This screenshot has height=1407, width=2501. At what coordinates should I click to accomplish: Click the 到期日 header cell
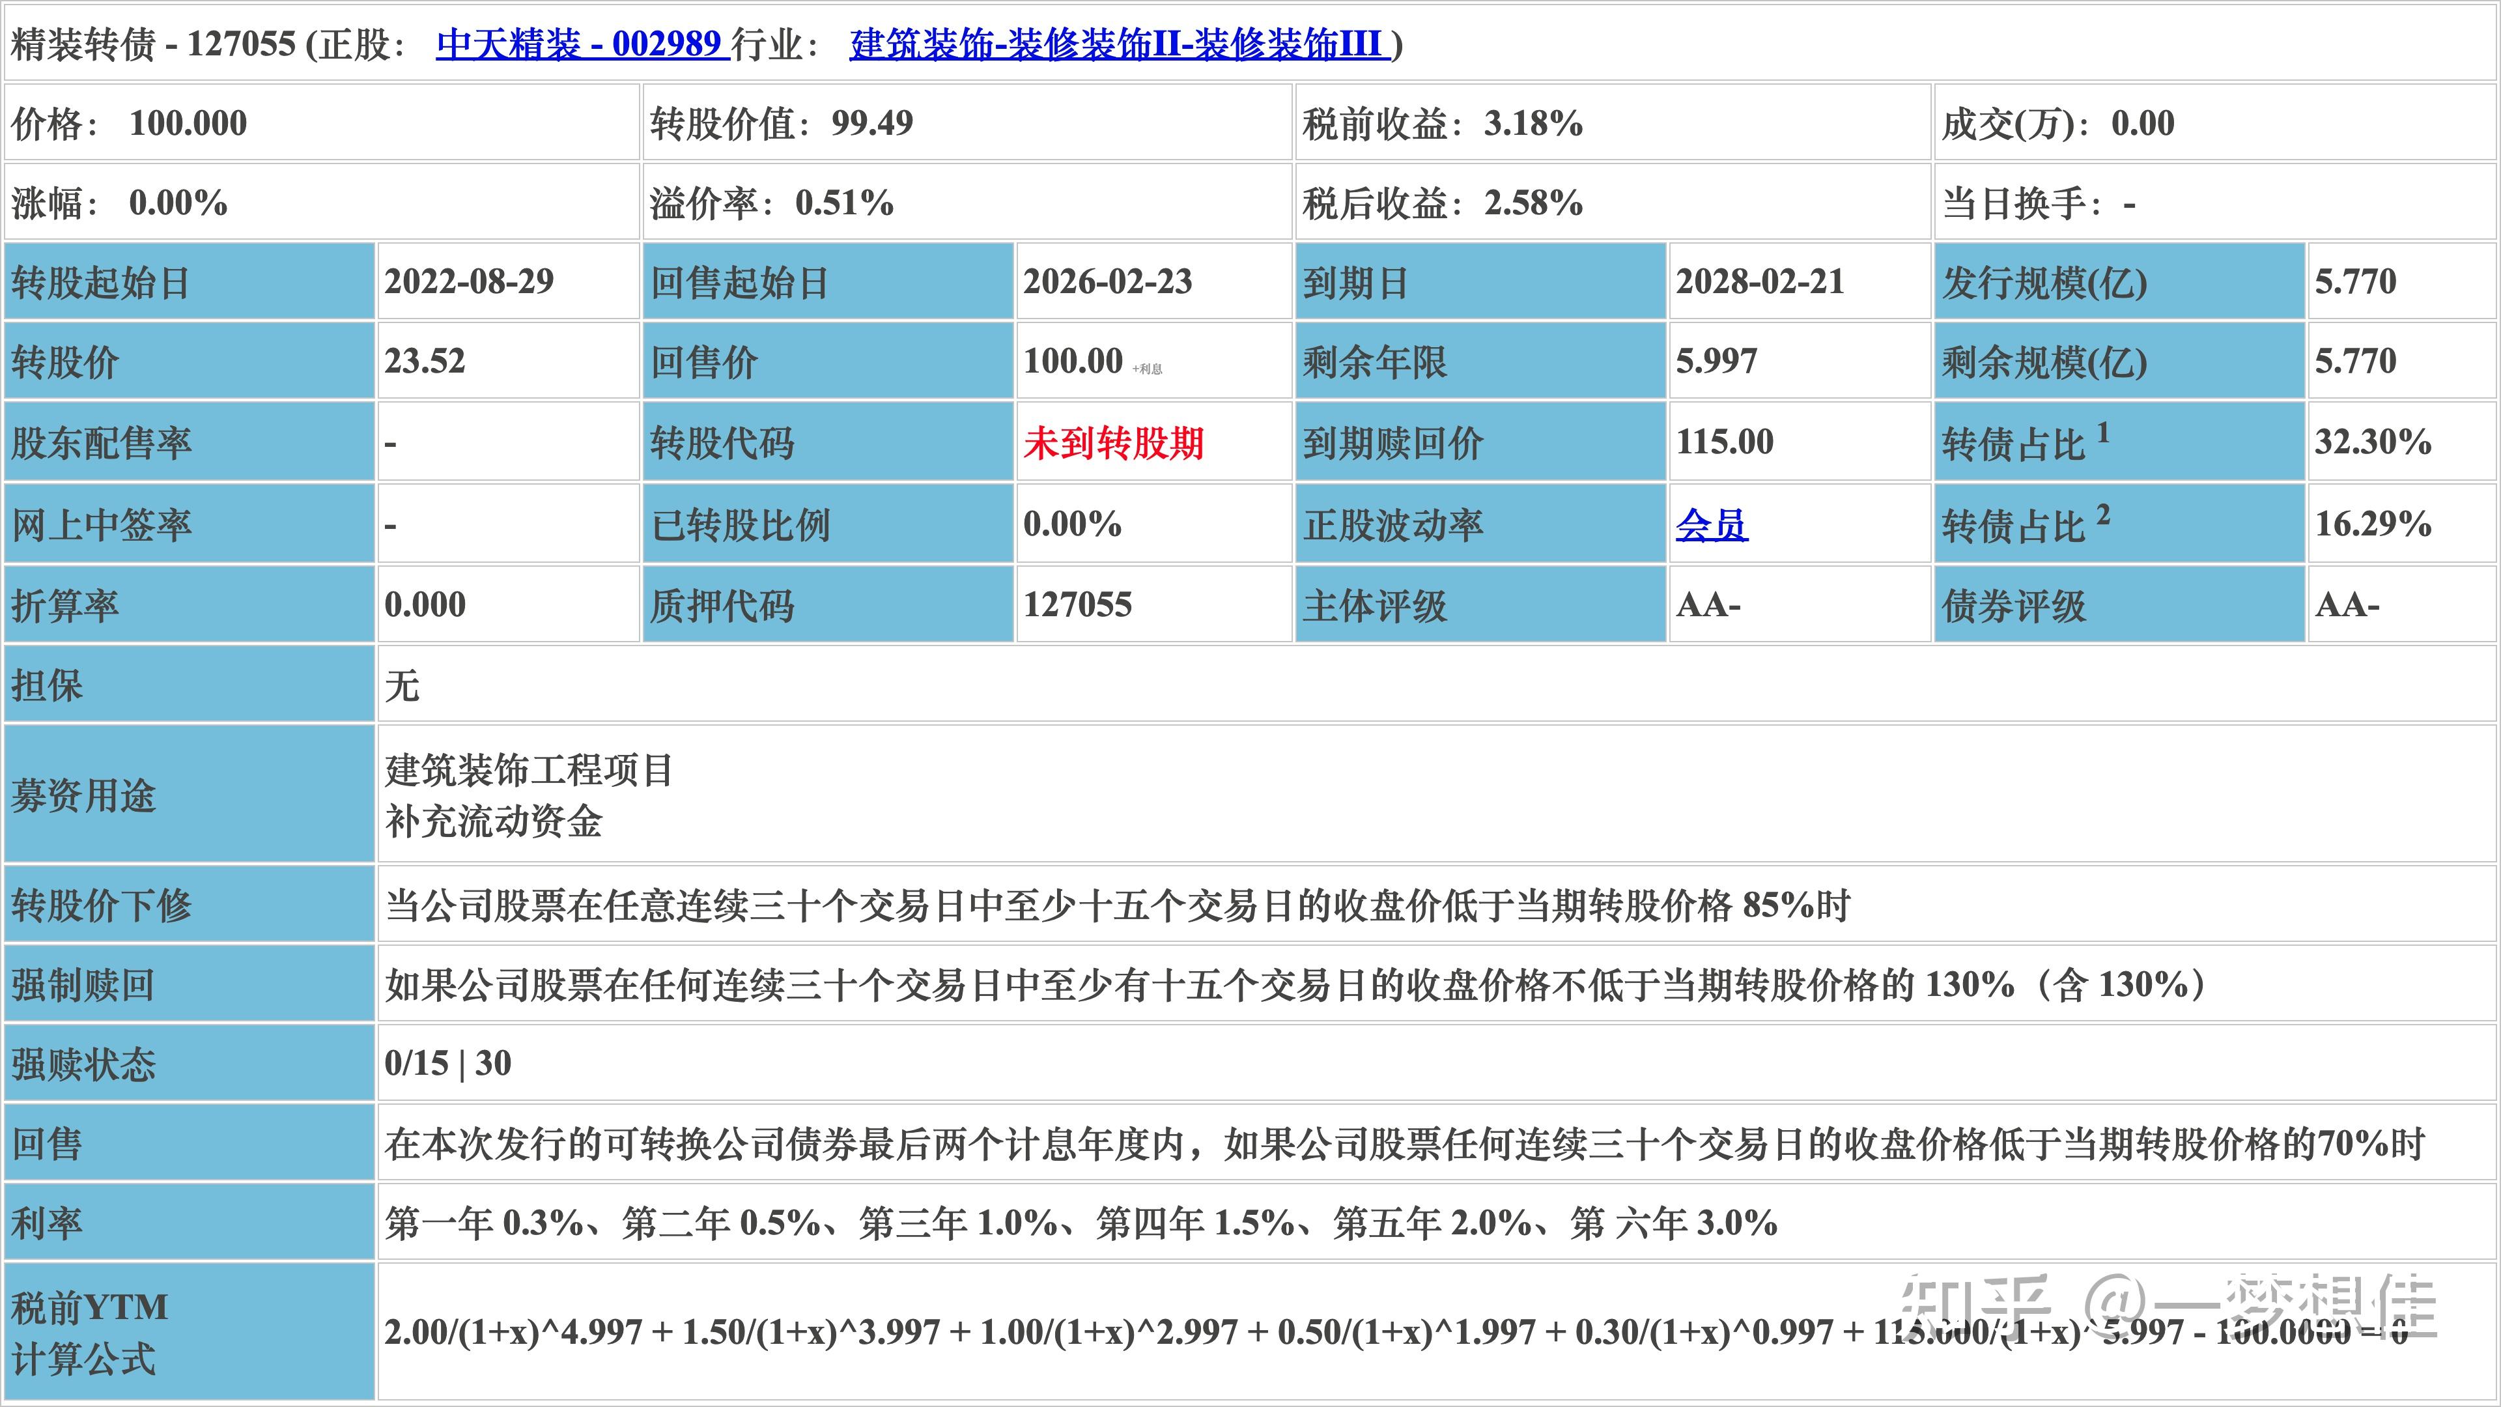point(1480,281)
